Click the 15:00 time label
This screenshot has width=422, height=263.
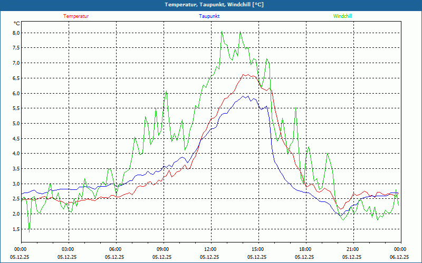(258, 249)
